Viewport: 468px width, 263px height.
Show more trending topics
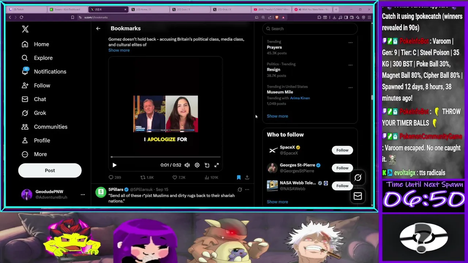(278, 116)
